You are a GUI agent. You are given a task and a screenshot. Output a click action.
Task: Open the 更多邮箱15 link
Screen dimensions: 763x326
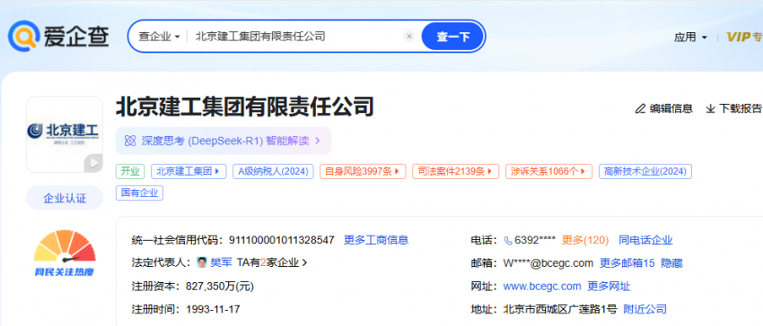(627, 263)
